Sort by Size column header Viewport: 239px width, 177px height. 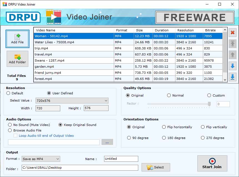(143, 30)
